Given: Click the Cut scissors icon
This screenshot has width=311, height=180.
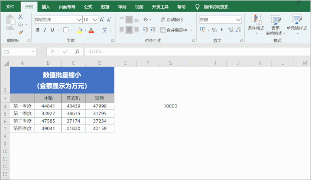Looking at the screenshot, I should [x=20, y=17].
